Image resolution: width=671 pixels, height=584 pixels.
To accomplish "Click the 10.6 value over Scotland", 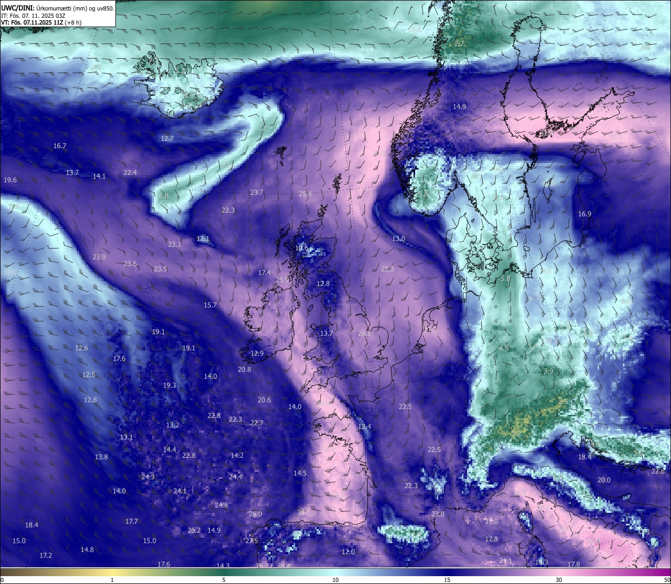I will click(x=302, y=248).
